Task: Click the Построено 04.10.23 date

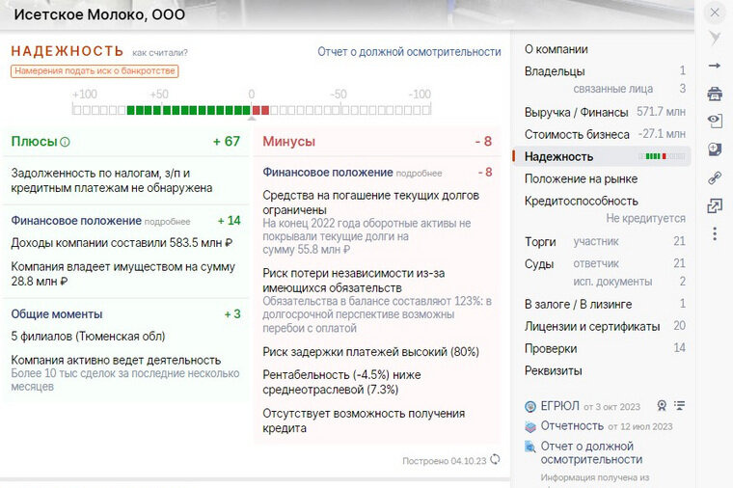Action: tap(444, 461)
